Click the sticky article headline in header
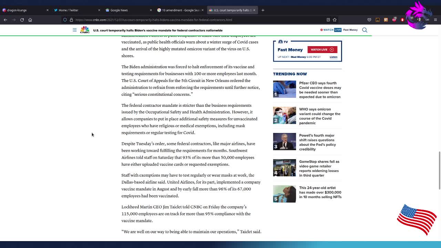This screenshot has width=441, height=248. [158, 30]
